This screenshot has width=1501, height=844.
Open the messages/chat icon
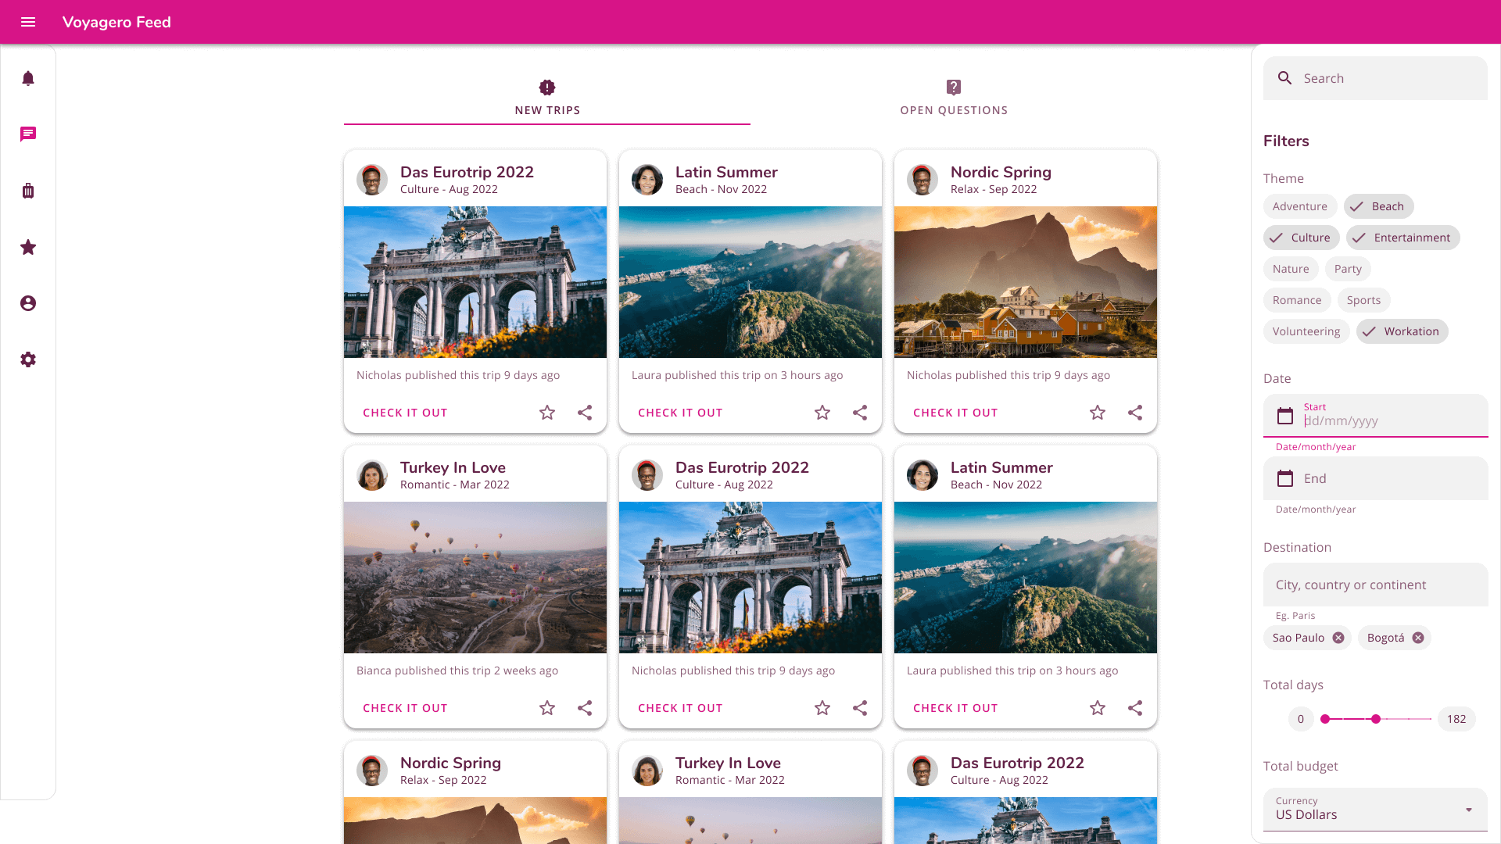(28, 134)
